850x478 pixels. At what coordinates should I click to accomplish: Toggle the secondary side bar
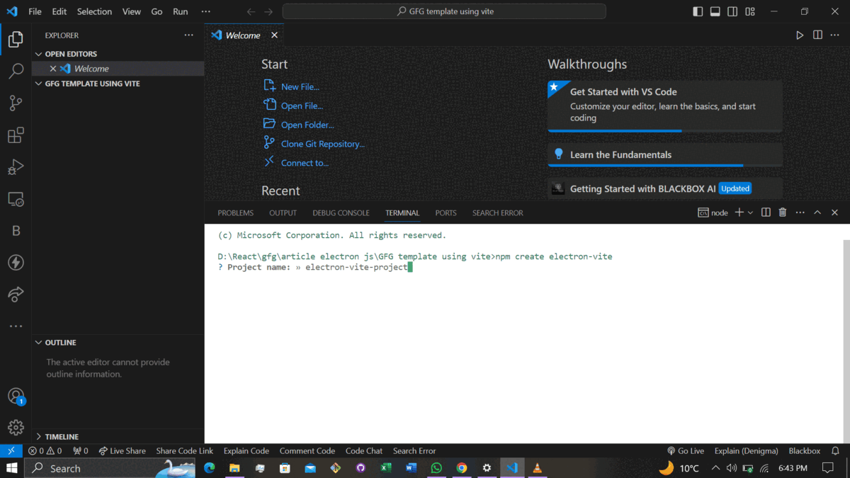732,11
